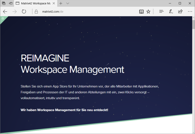Open the tabs you've set aside
The image size is (195, 134).
click(x=4, y=3)
